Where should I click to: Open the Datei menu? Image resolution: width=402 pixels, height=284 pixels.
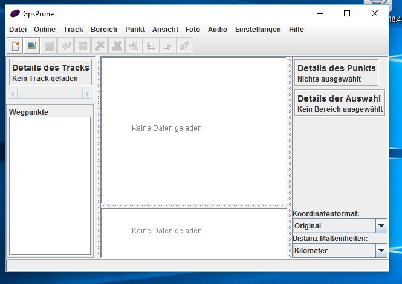coord(18,30)
